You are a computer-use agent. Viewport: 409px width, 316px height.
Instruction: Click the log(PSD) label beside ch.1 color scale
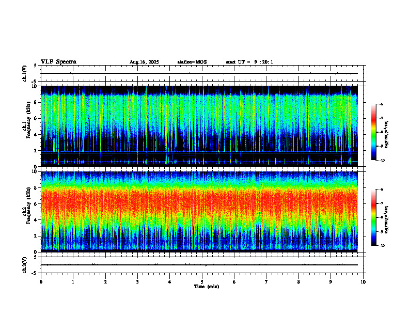coord(387,135)
